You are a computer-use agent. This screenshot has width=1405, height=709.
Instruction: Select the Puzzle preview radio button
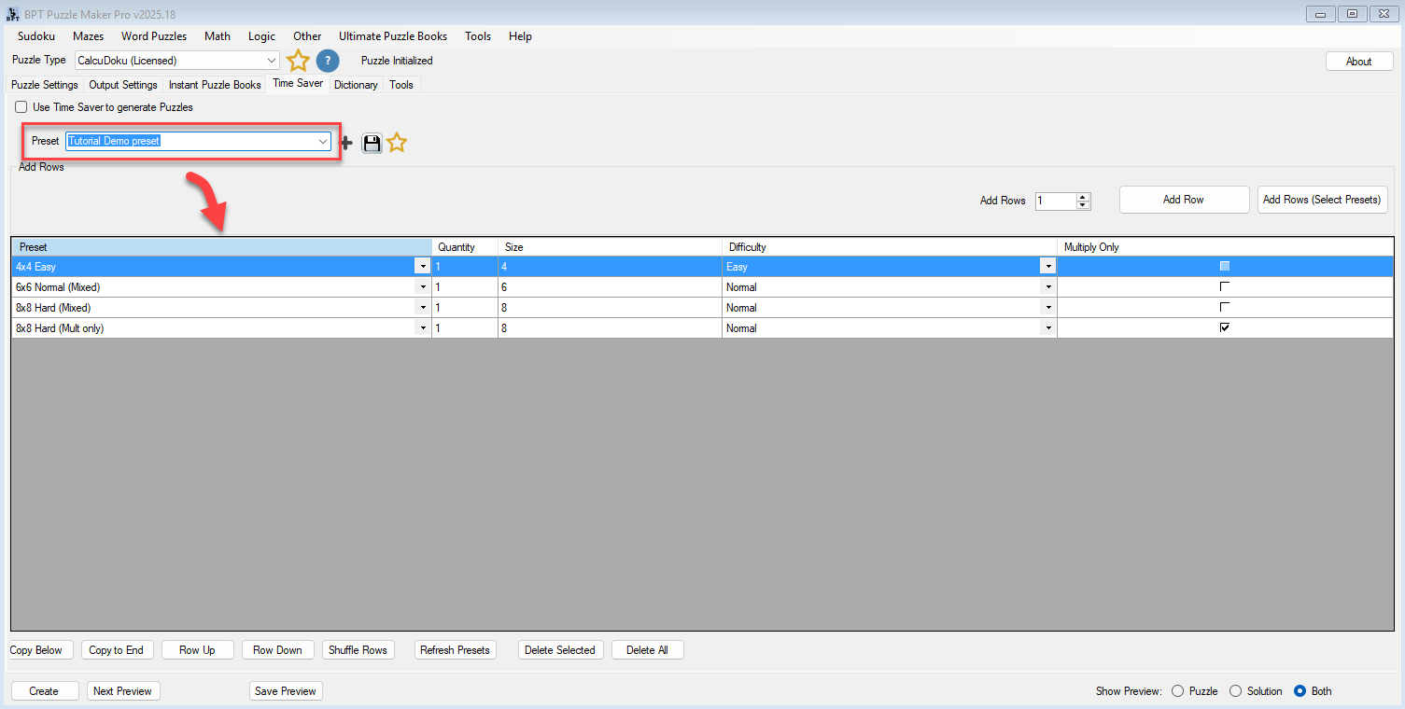tap(1177, 691)
